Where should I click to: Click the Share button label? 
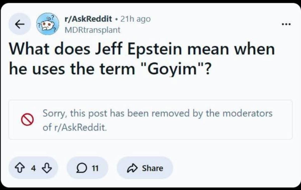(x=153, y=168)
